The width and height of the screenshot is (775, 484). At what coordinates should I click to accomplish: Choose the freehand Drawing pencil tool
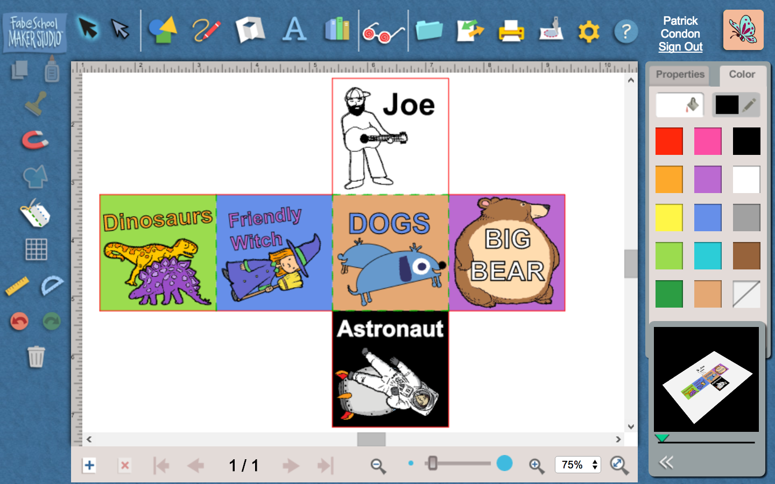[207, 30]
